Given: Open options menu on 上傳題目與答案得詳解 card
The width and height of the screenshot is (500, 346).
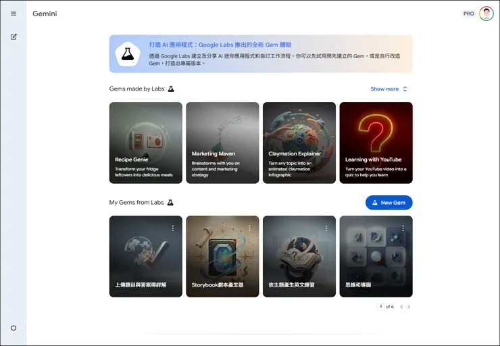Looking at the screenshot, I should [x=173, y=228].
